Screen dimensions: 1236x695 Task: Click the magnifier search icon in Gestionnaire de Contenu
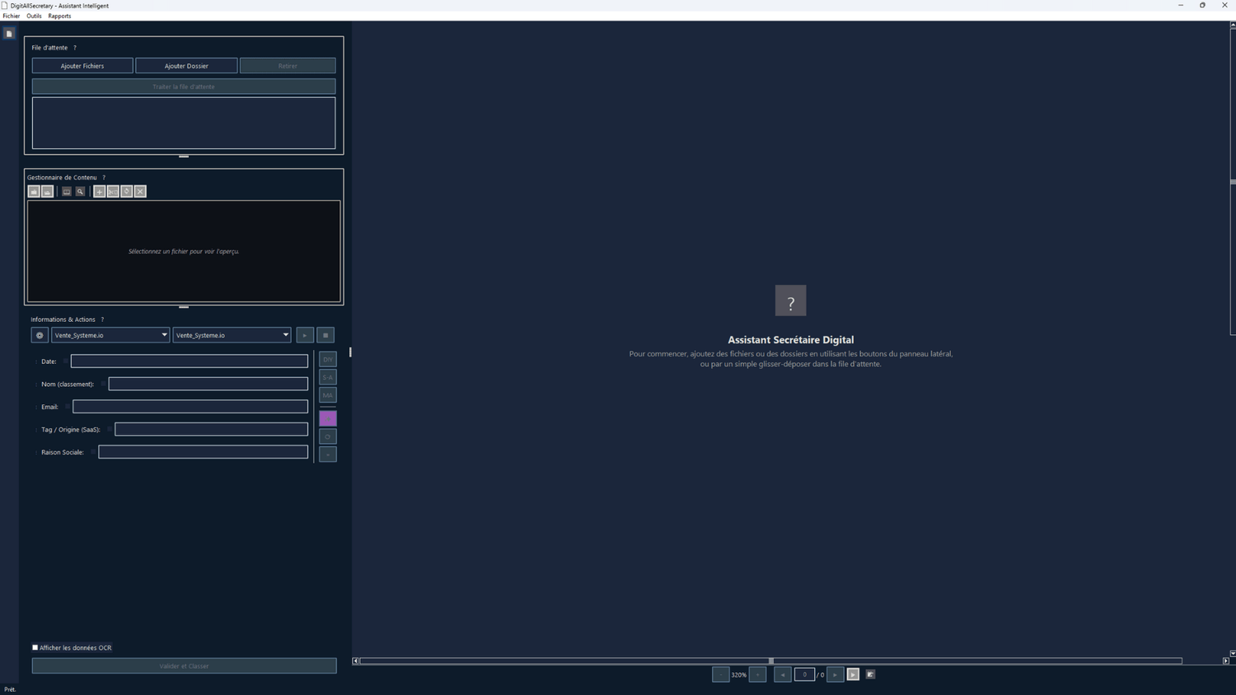[x=80, y=192]
